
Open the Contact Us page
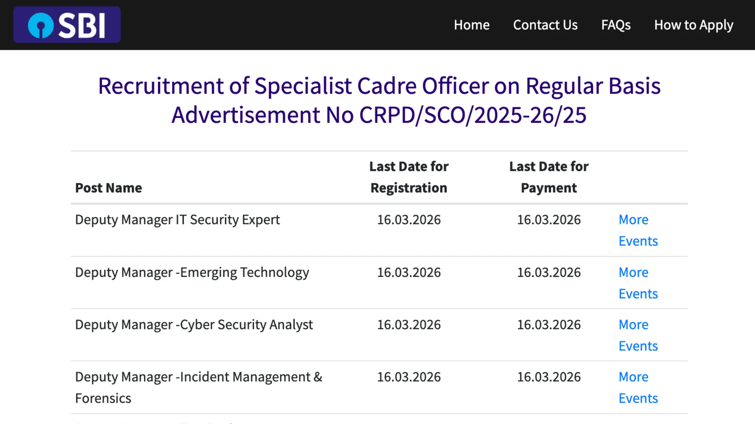point(546,25)
